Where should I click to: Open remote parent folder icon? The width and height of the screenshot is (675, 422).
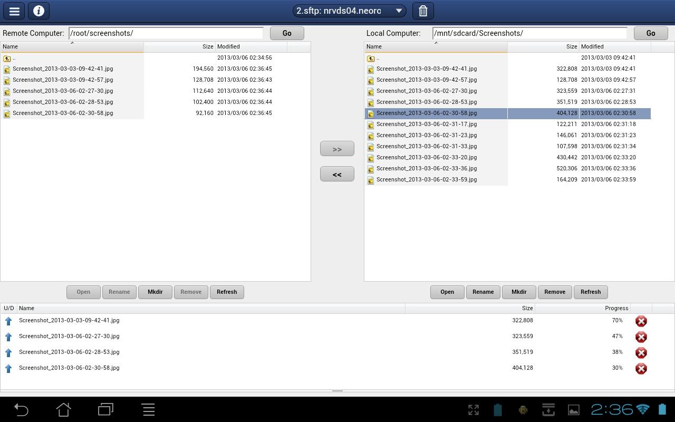pyautogui.click(x=7, y=58)
